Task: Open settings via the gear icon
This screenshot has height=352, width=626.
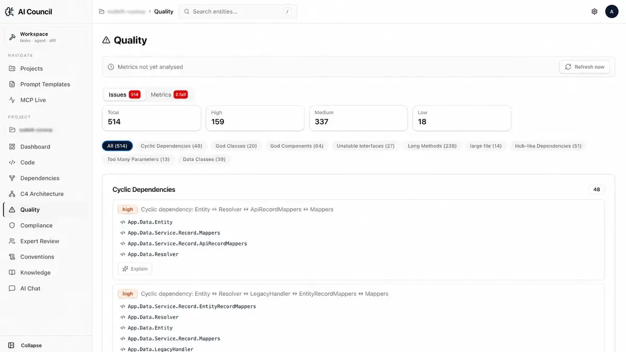Action: point(594,11)
